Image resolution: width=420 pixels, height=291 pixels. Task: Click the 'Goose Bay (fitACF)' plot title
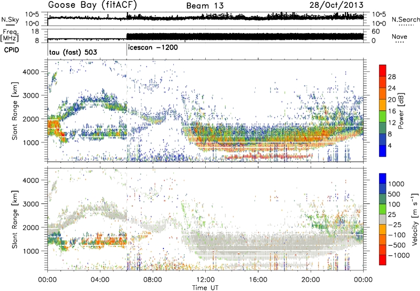[92, 5]
